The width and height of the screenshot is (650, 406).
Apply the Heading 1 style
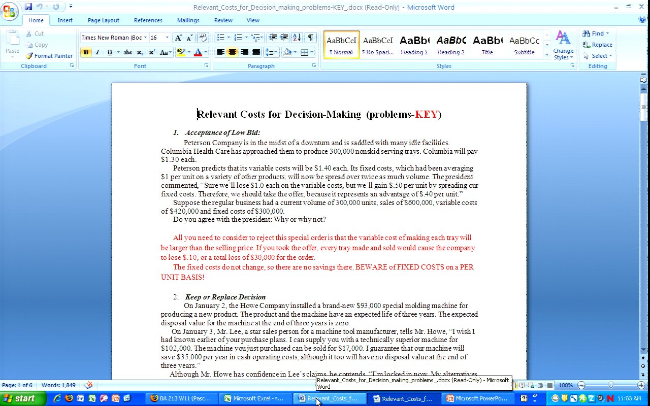tap(414, 45)
